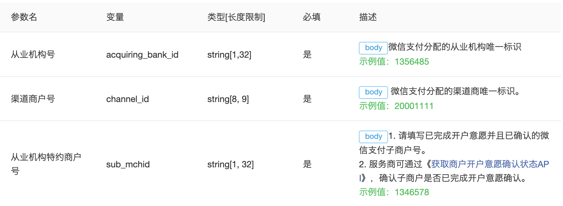
Task: Click the 从业机构特约商户号 parameter name cell
Action: click(x=46, y=164)
